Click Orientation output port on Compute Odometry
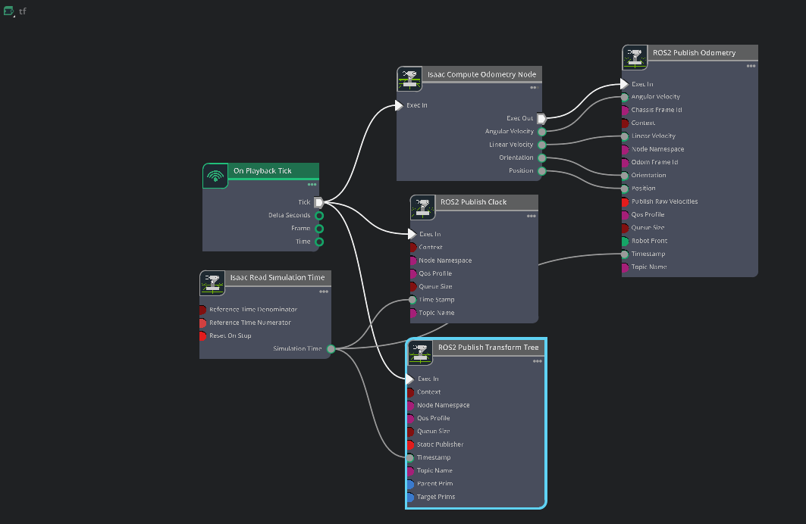Viewport: 806px width, 524px height. pyautogui.click(x=542, y=158)
